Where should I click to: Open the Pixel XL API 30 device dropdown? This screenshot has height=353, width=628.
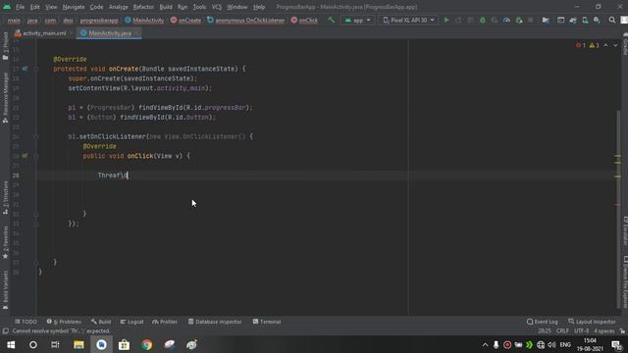408,20
